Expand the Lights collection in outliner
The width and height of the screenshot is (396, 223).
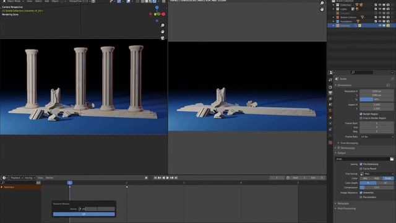334,9
